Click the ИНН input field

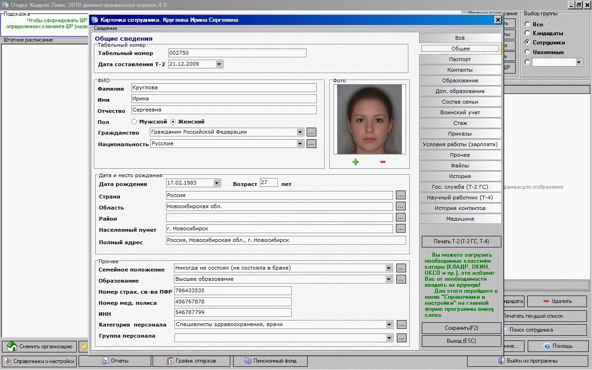233,313
